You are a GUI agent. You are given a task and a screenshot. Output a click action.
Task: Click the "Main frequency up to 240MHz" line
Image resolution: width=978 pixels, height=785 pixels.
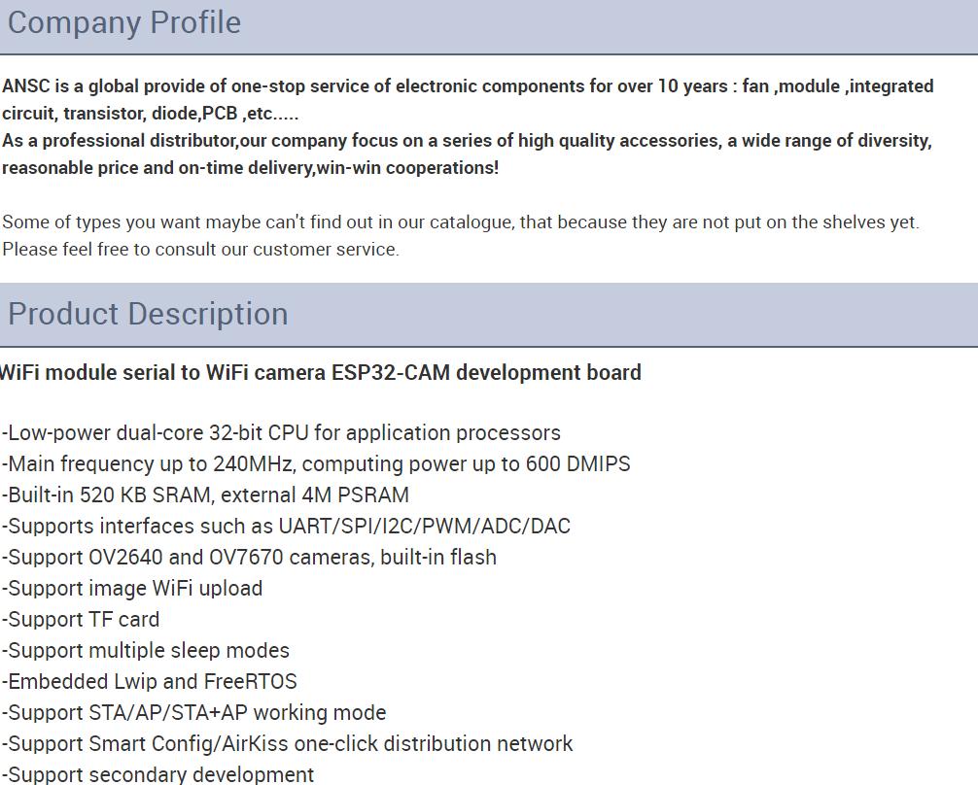coord(316,463)
